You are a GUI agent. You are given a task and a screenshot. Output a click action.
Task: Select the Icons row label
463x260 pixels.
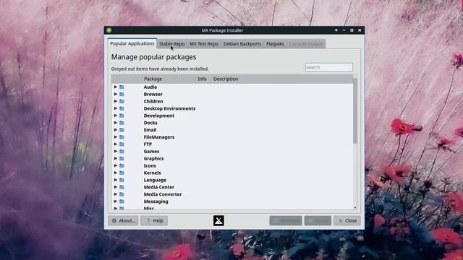[x=150, y=165]
